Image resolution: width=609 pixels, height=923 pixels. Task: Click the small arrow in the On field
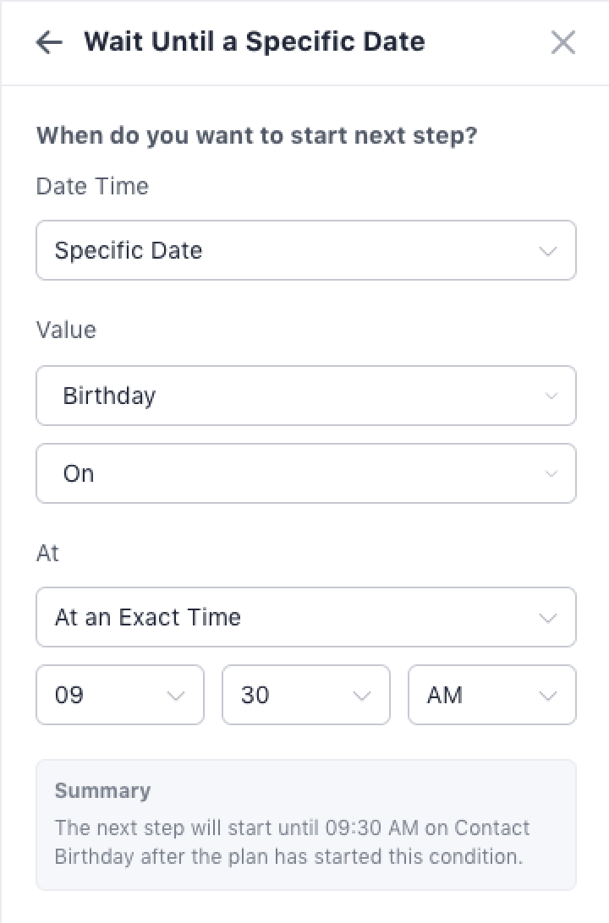551,473
